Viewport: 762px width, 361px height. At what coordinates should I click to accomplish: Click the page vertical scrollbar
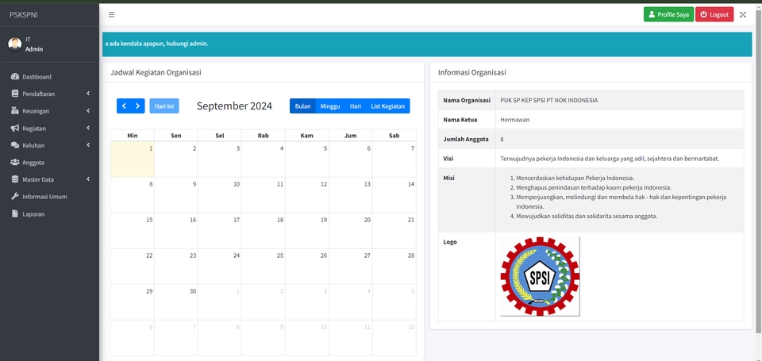759,170
